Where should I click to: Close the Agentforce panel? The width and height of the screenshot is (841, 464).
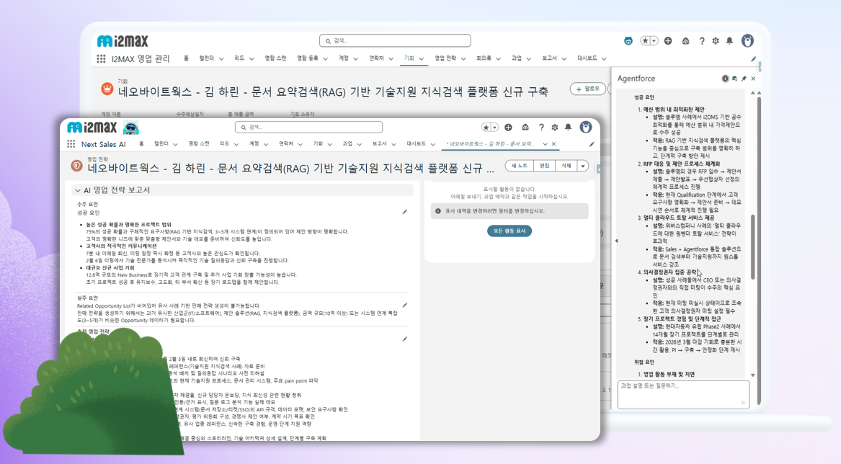coord(753,79)
